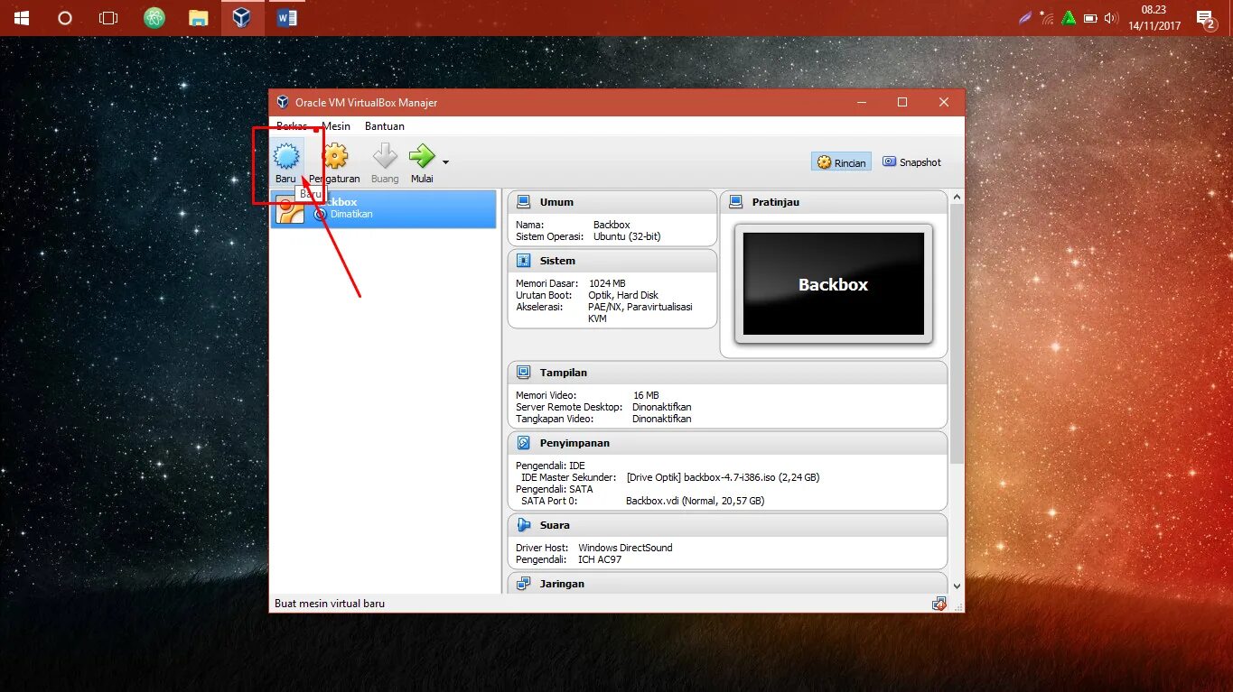
Task: Click the status bar notification icon
Action: pos(939,604)
